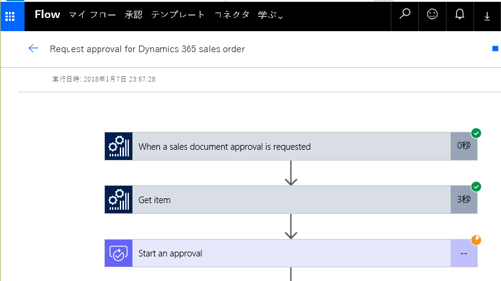Image resolution: width=501 pixels, height=281 pixels.
Task: Click green check status on Get item
Action: click(x=476, y=187)
